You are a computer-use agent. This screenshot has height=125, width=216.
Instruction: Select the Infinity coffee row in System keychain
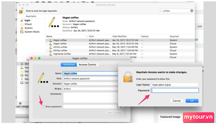pyautogui.click(x=120, y=47)
